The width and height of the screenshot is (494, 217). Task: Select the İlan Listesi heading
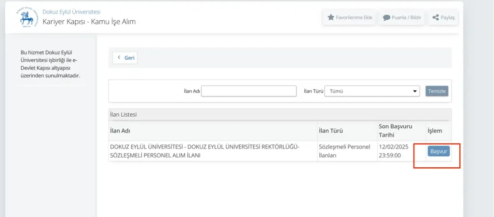[123, 115]
